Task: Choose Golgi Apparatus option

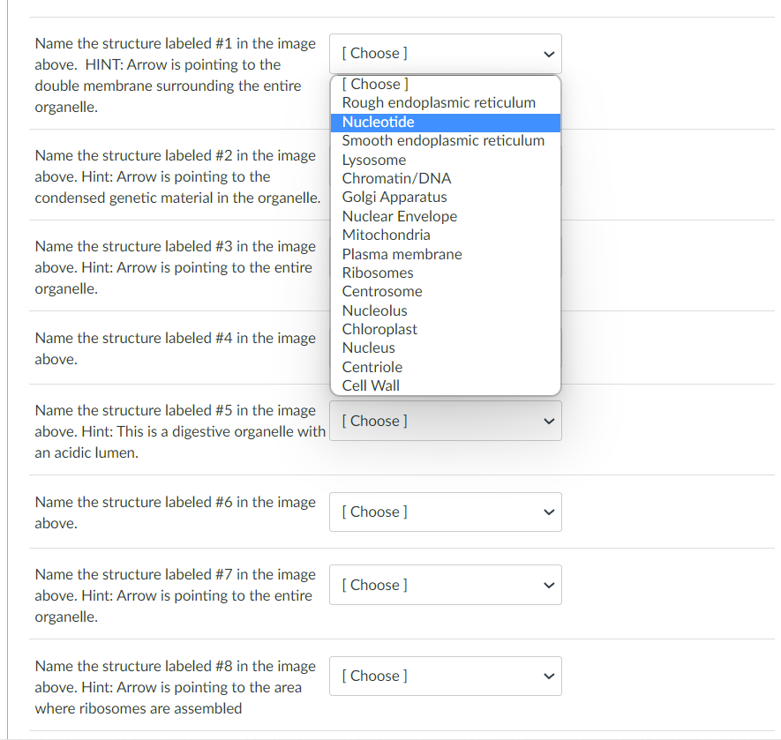Action: pyautogui.click(x=446, y=197)
